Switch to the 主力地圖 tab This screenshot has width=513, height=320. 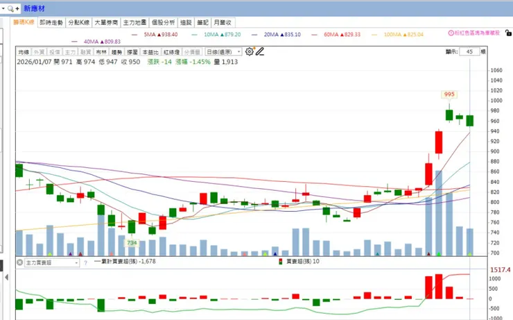(x=134, y=23)
